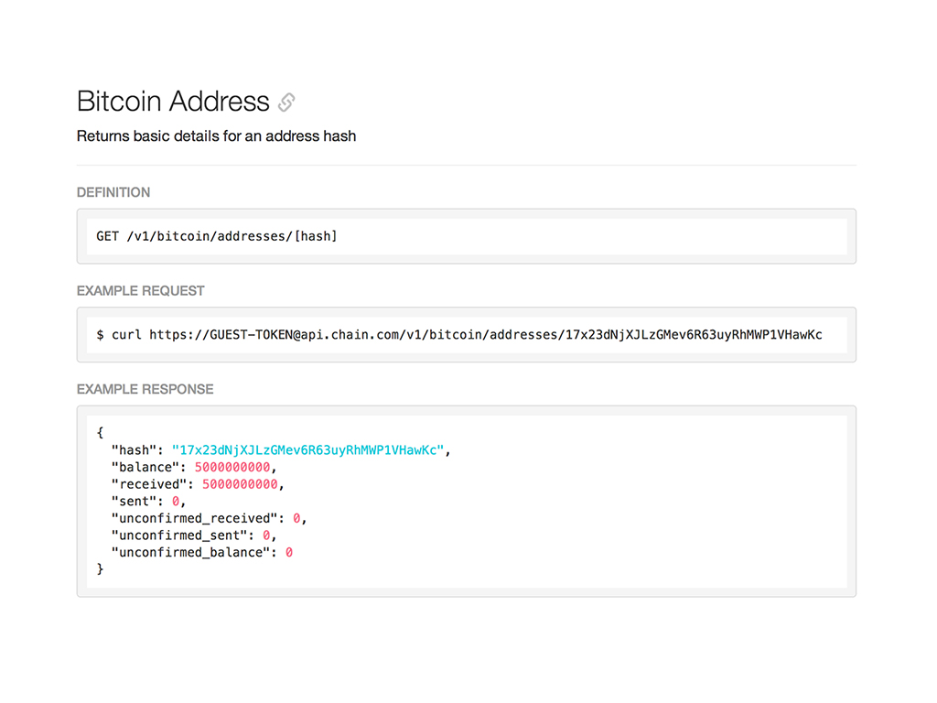
Task: Click the EXAMPLE RESPONSE section label
Action: (x=145, y=389)
